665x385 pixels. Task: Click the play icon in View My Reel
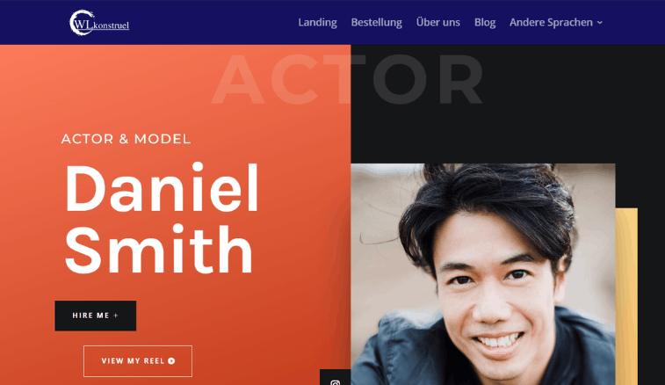point(171,360)
